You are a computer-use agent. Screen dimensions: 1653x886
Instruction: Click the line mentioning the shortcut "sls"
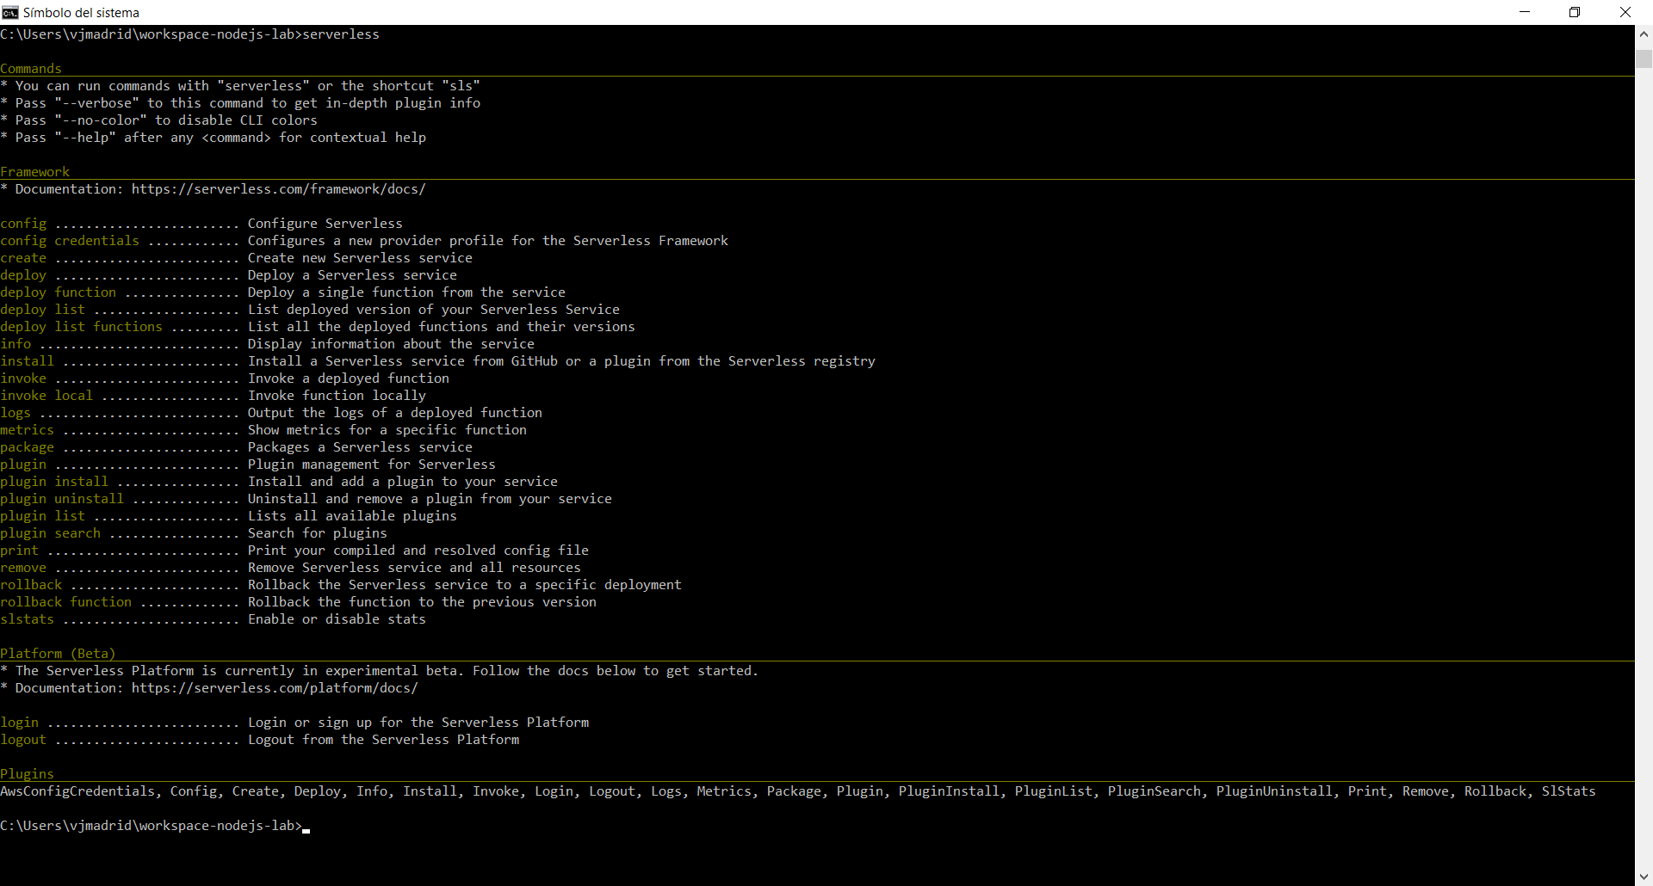click(x=240, y=86)
